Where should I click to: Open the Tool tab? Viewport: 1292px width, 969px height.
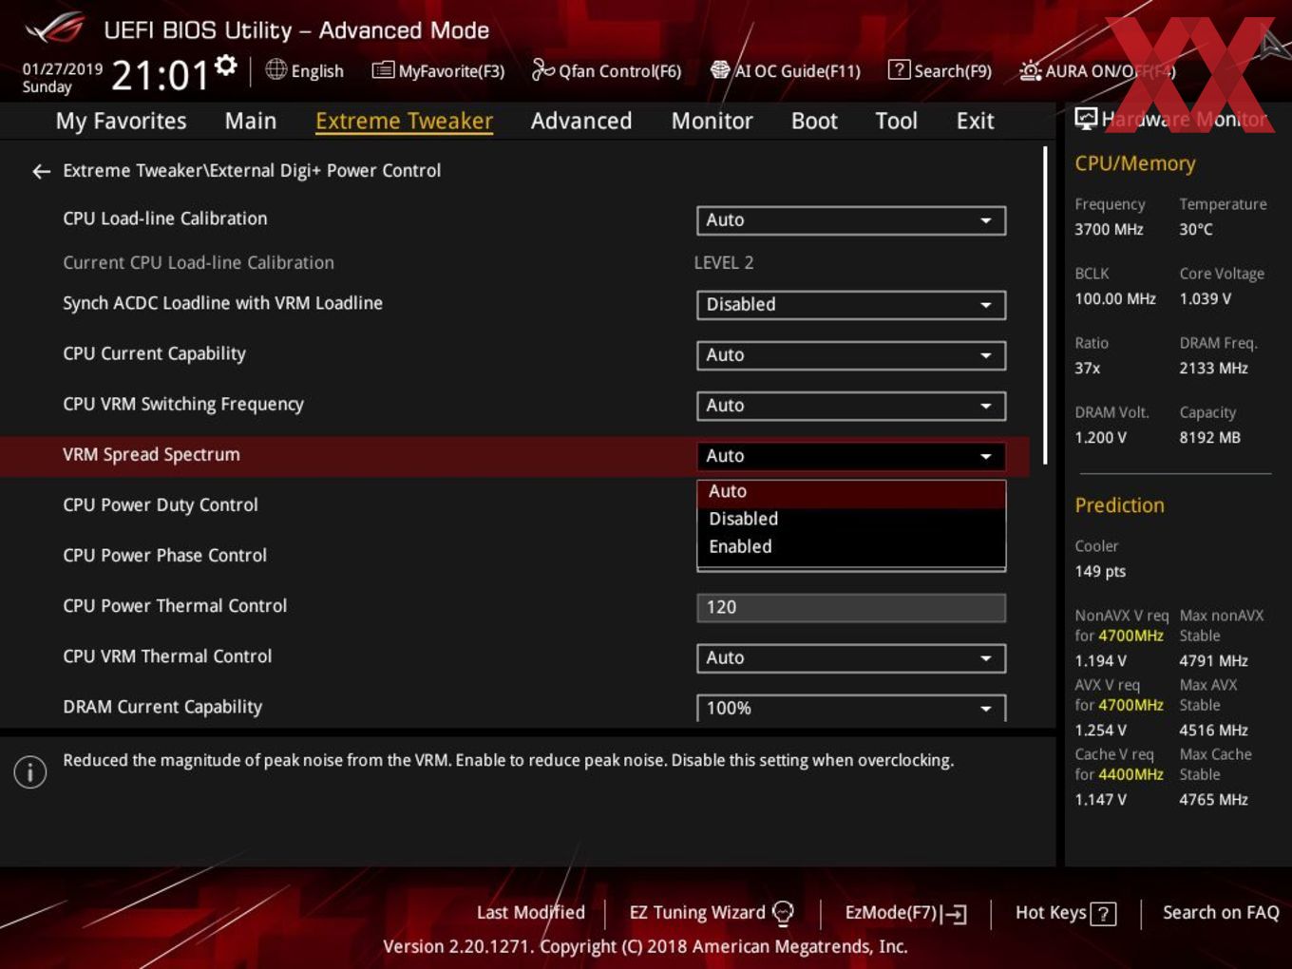[x=896, y=121]
